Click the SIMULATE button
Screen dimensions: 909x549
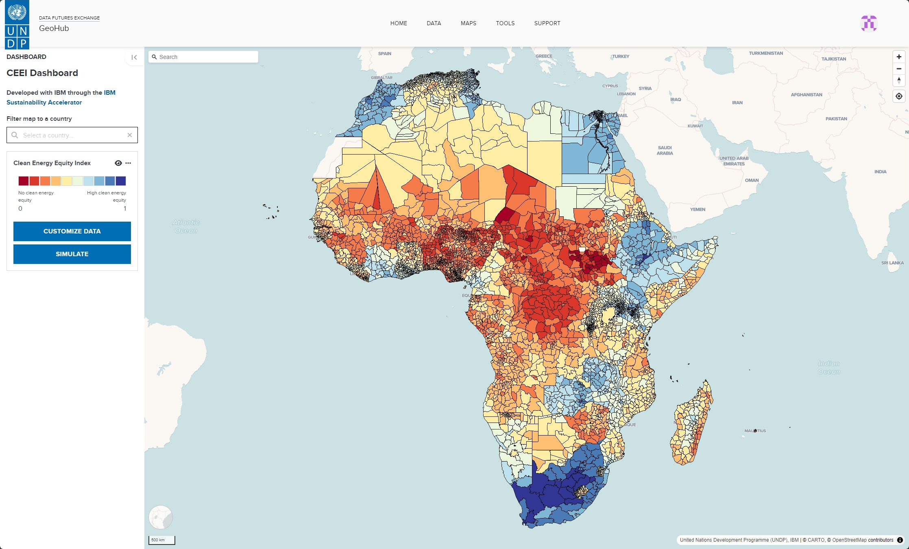tap(72, 254)
